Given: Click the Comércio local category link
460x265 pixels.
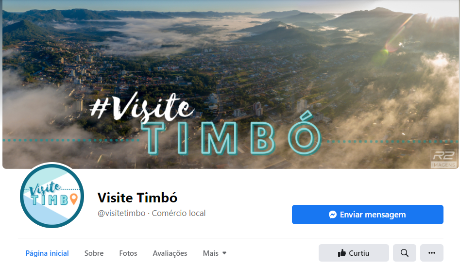Looking at the screenshot, I should point(179,213).
